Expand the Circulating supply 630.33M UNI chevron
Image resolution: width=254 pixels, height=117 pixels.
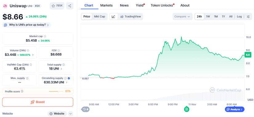(x=67, y=82)
